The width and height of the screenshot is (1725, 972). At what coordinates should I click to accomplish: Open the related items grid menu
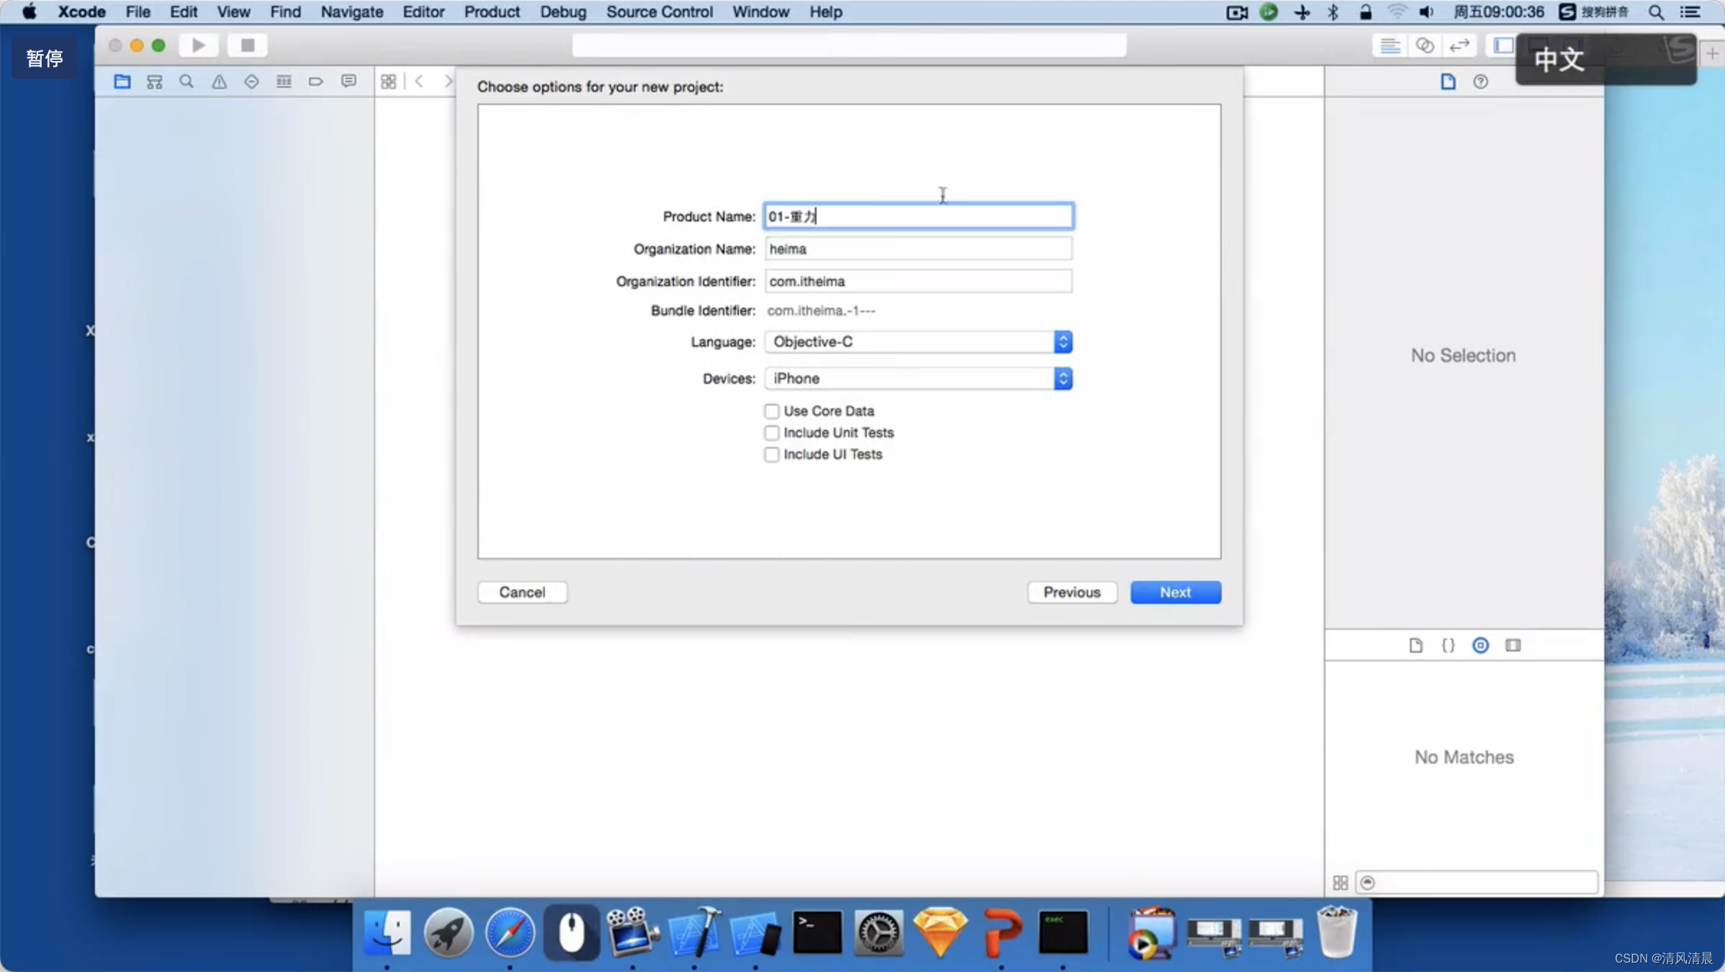(x=388, y=81)
